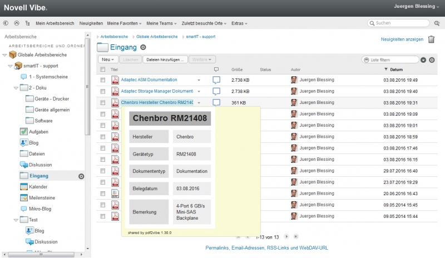This screenshot has height=258, width=445.
Task: Click the sidebar vertical scrollbar thumb
Action: pos(88,87)
